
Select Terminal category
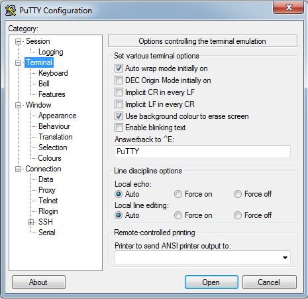[39, 62]
